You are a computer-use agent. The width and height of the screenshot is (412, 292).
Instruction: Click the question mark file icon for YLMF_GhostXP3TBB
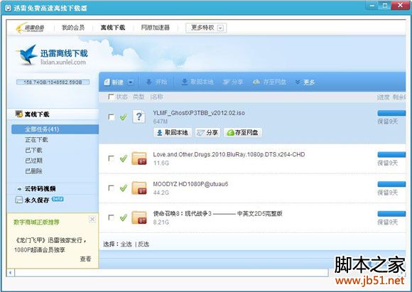tap(139, 117)
